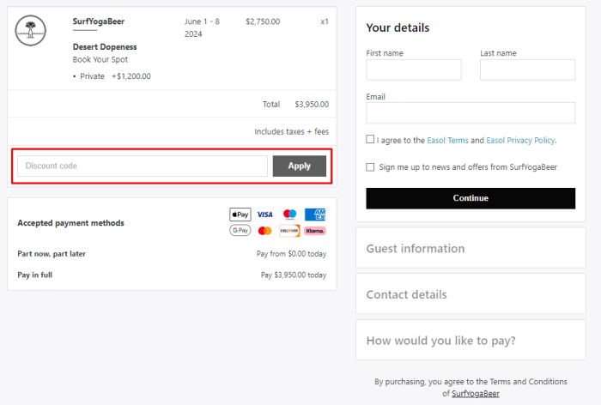This screenshot has height=405, width=601.
Task: Open the Easol Privacy Policy link
Action: (x=520, y=140)
